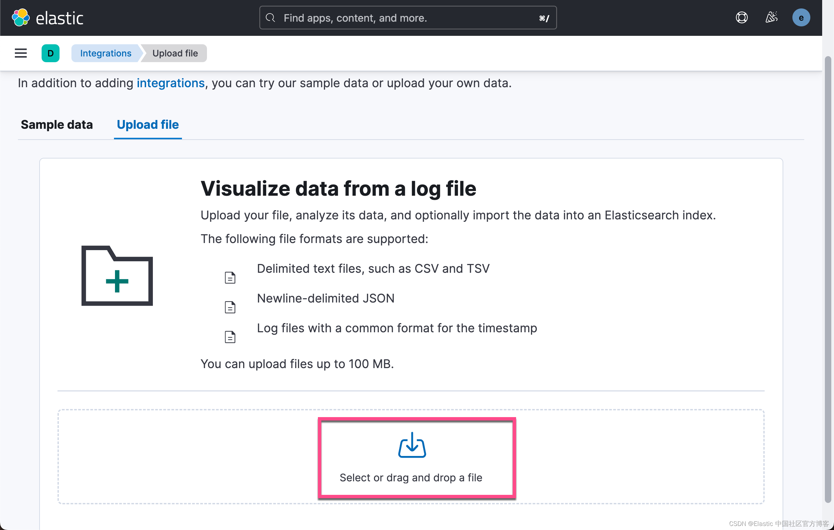Click the ⌘/ shortcut badge in search bar
This screenshot has width=834, height=530.
click(x=544, y=18)
